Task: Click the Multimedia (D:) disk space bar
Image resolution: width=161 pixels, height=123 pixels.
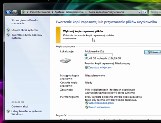Action: [x=99, y=55]
